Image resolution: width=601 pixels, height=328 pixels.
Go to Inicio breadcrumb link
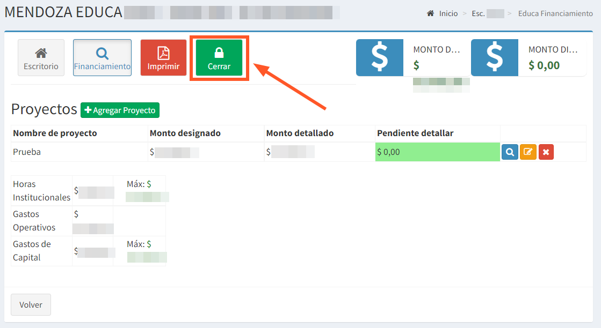pyautogui.click(x=448, y=13)
